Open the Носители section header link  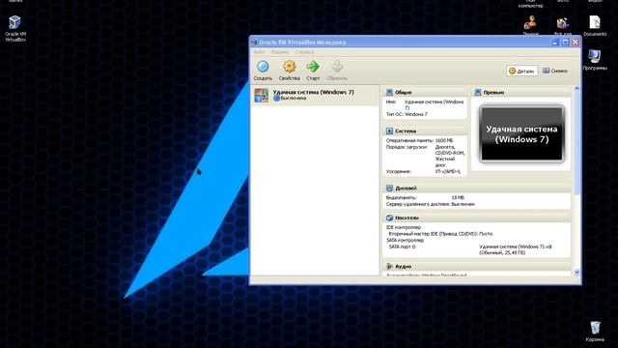pyautogui.click(x=407, y=217)
